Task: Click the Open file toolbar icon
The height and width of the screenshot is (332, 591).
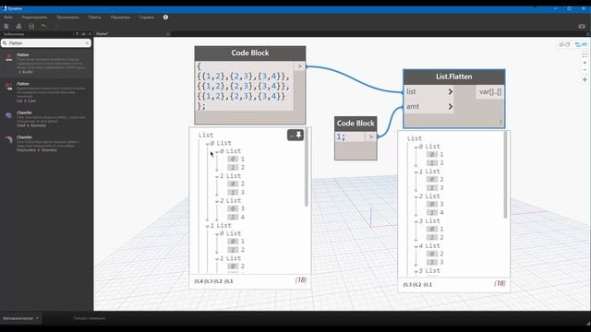Action: pos(18,26)
